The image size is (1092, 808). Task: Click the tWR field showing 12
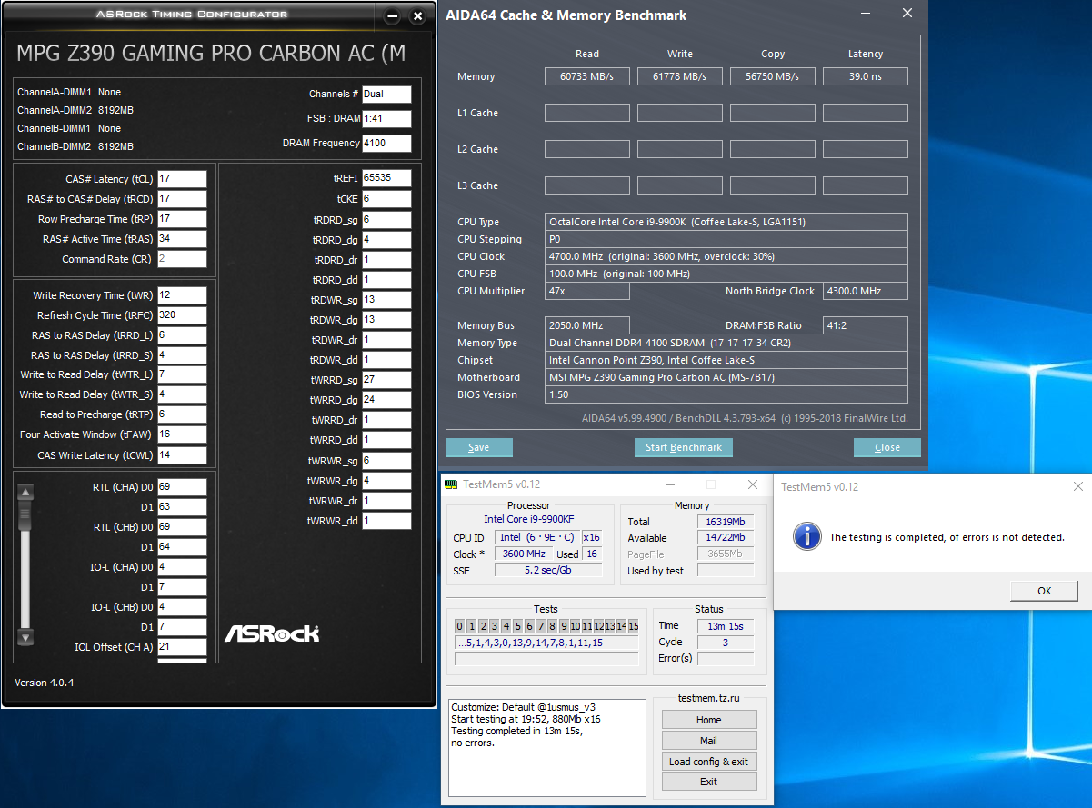click(182, 295)
